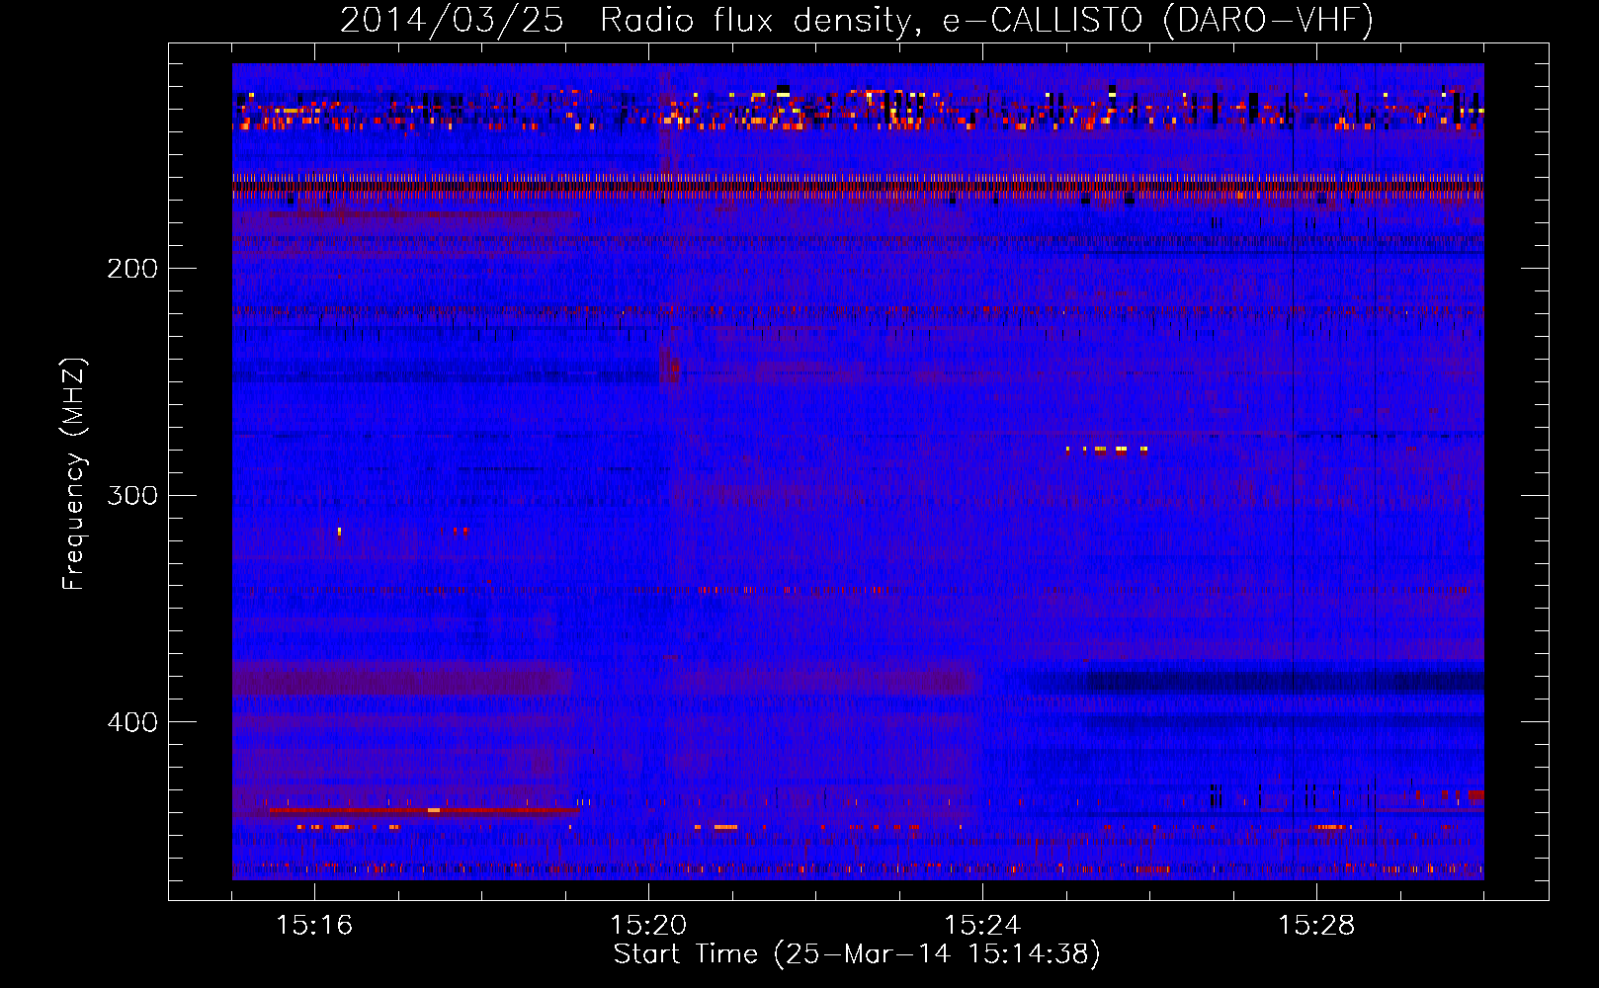Click the "200" frequency tick label

[x=132, y=269]
